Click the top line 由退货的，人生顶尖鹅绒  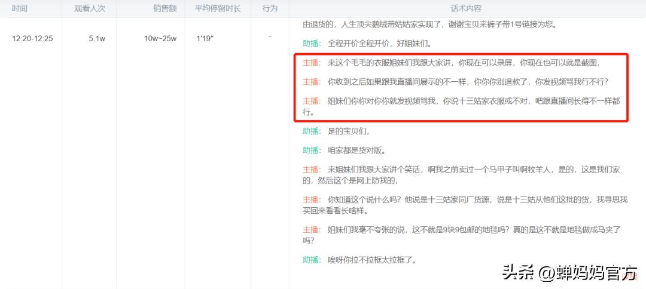click(x=430, y=24)
